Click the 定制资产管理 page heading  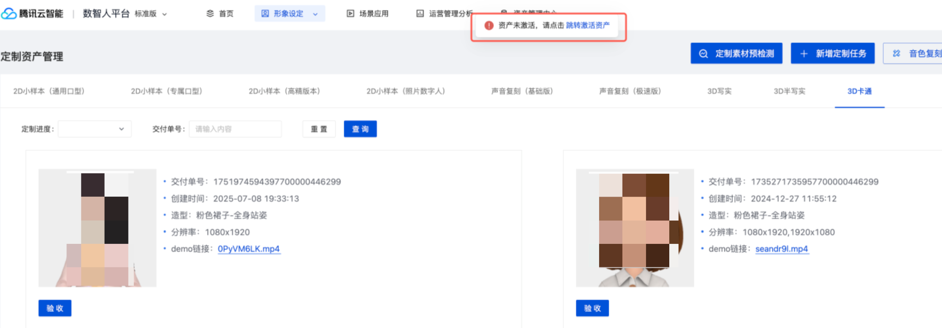coord(32,57)
